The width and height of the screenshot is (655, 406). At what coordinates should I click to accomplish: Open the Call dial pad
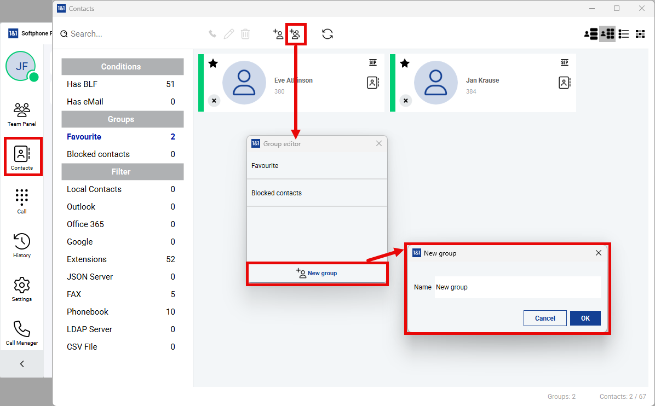pos(22,201)
